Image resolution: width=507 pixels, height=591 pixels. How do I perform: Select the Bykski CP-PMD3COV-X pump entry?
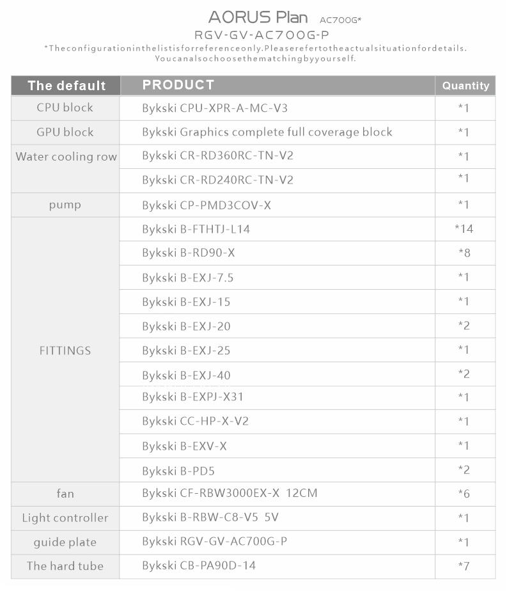(207, 205)
